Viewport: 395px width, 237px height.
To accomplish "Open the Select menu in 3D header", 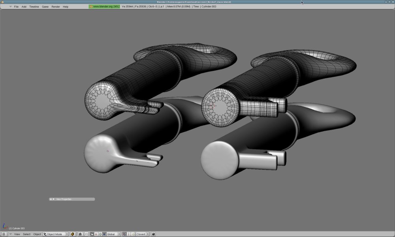I will pyautogui.click(x=26, y=234).
